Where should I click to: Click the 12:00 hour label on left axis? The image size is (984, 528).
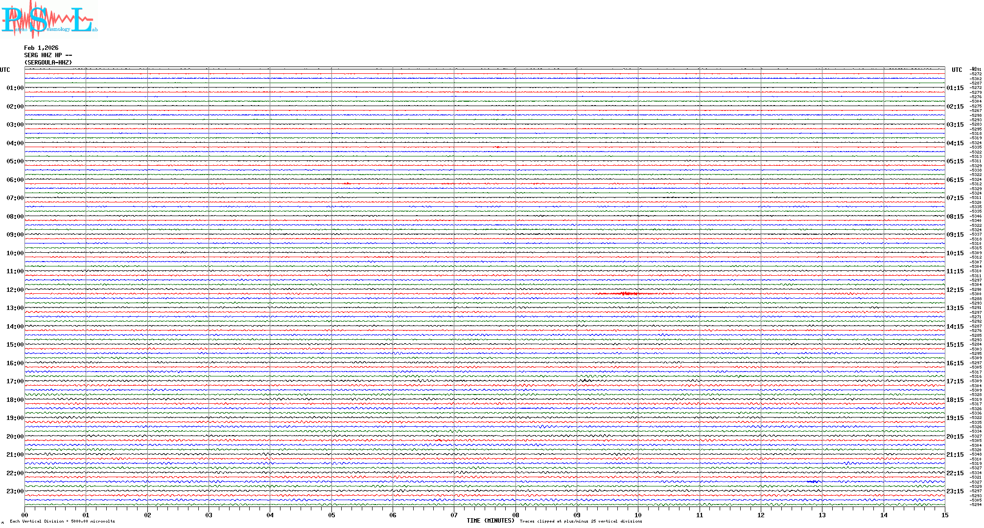click(15, 290)
